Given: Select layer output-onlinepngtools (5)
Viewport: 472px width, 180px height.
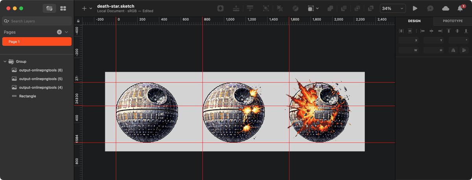Looking at the screenshot, I should pos(37,79).
